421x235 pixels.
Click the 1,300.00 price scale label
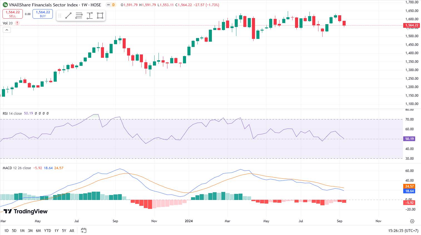click(x=412, y=70)
